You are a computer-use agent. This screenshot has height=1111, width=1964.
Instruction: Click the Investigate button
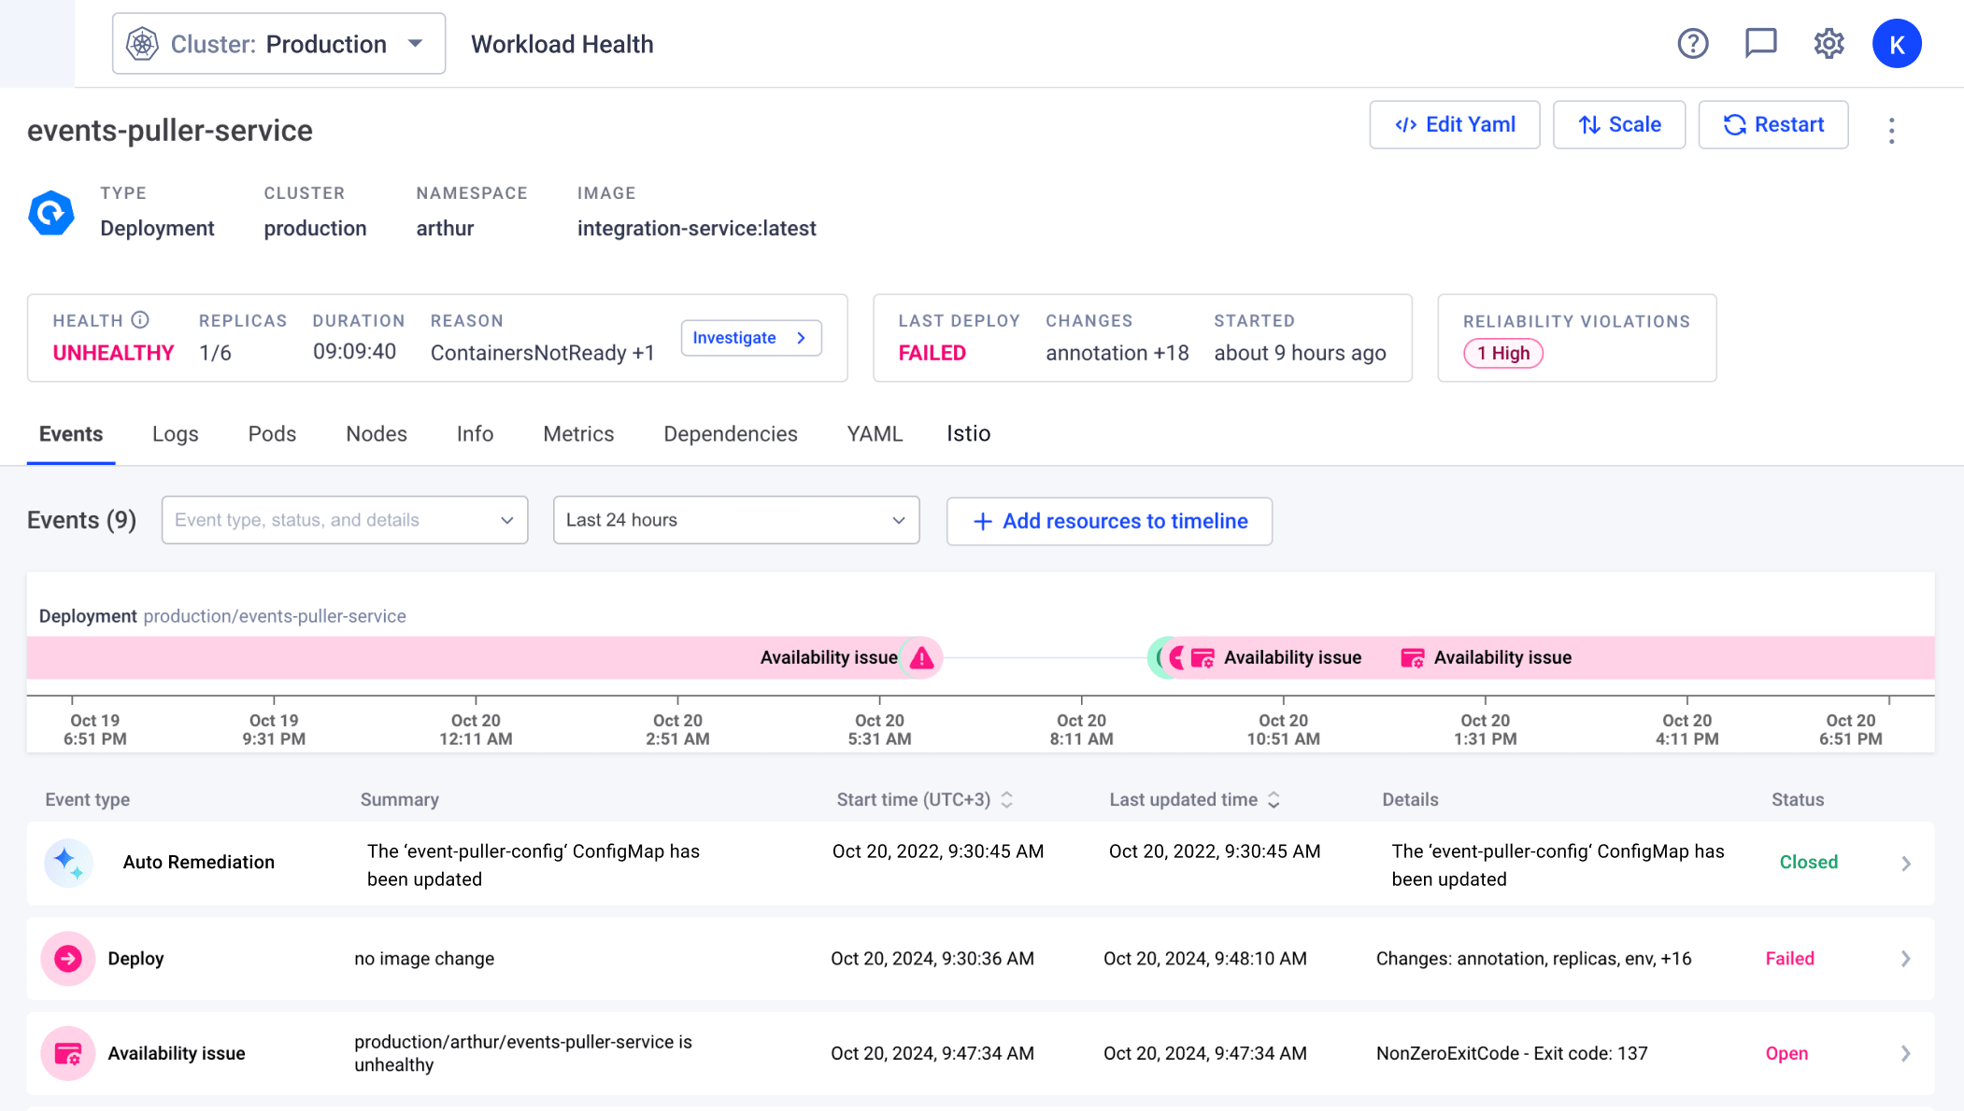tap(750, 338)
